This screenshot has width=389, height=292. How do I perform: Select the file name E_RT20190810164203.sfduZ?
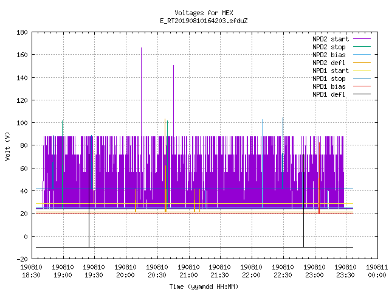[204, 21]
